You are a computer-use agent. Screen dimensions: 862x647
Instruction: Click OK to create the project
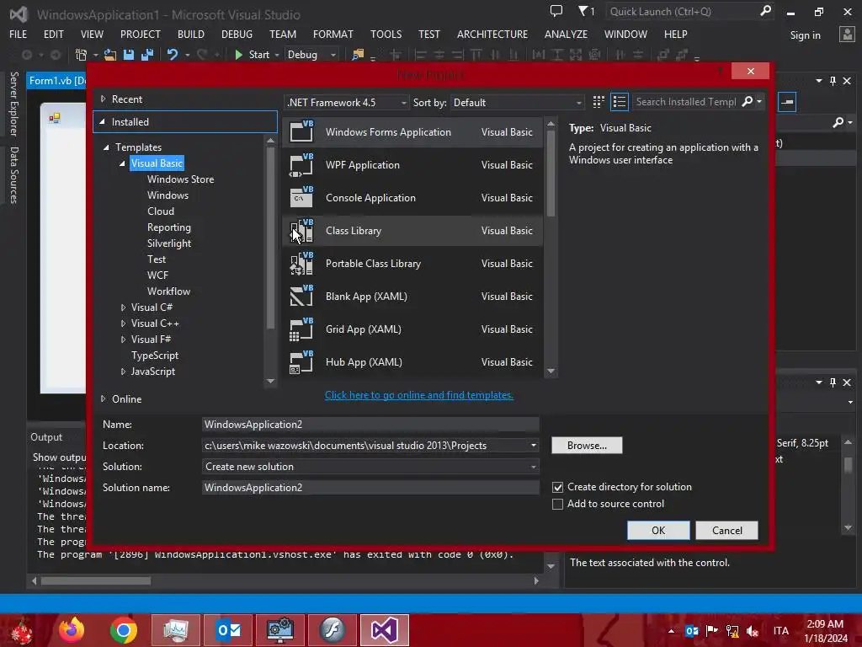[x=658, y=531]
